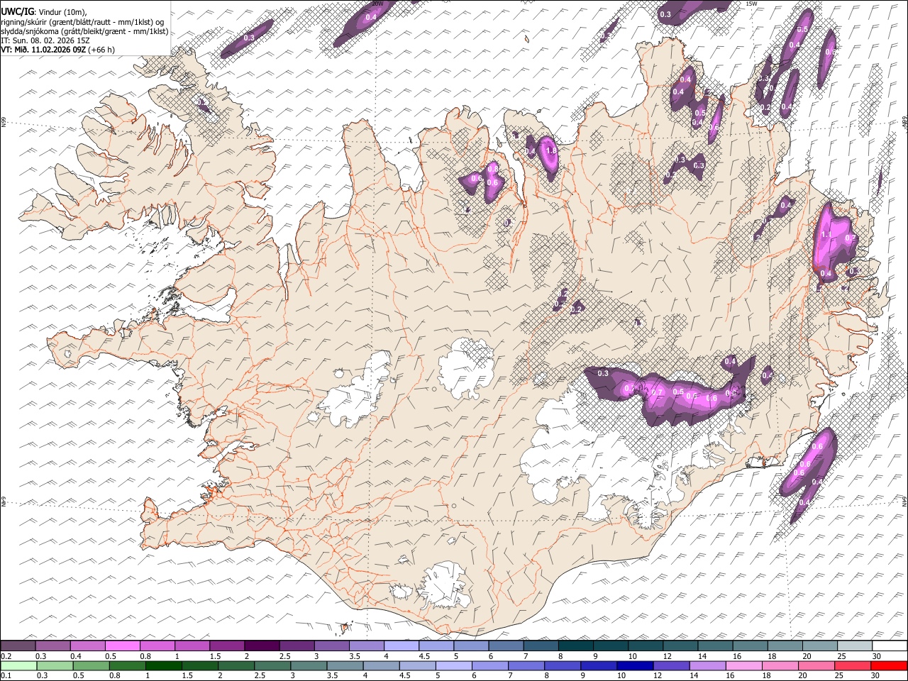Screen dimensions: 908x681
Task: Click the bold 'VT: Mið. 11.02.2026 09Z' text
Action: (x=43, y=50)
